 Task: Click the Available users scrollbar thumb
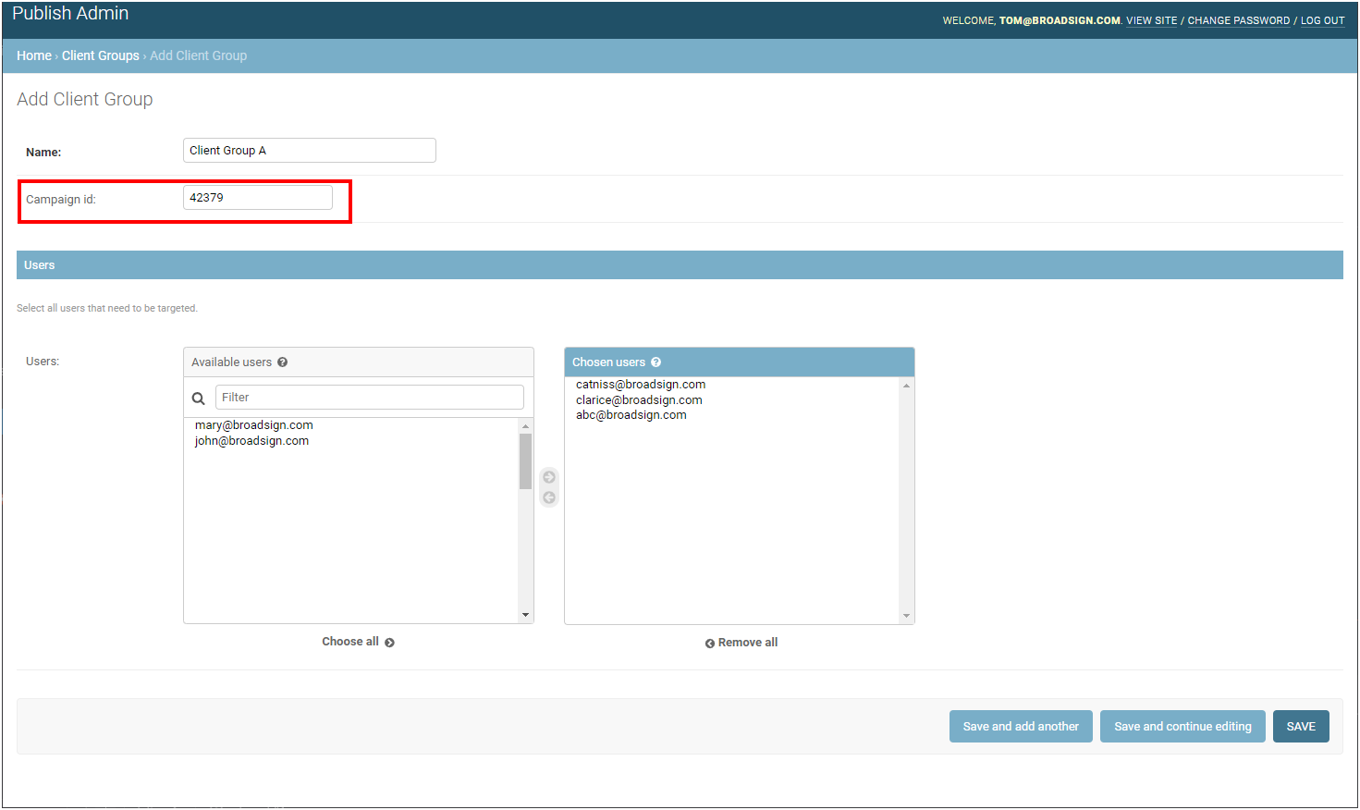click(x=525, y=461)
